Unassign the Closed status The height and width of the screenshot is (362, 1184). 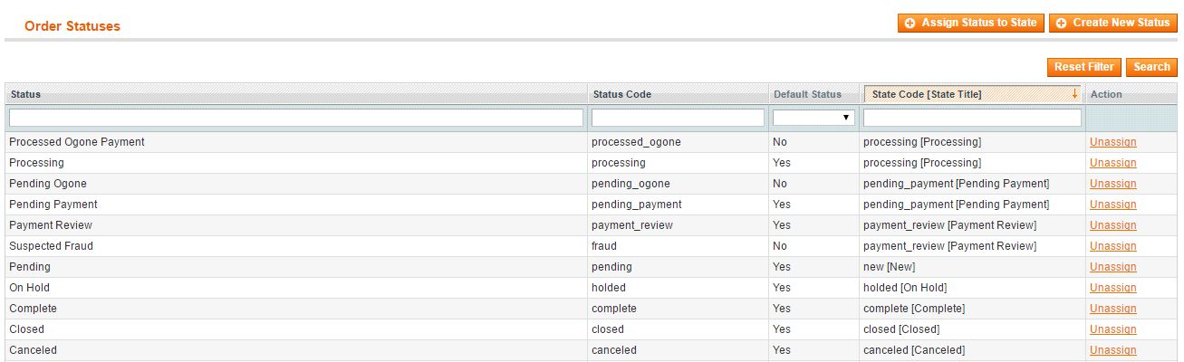coord(1112,329)
